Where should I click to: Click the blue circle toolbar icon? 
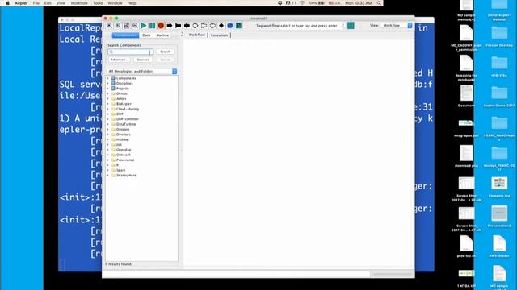click(x=229, y=26)
